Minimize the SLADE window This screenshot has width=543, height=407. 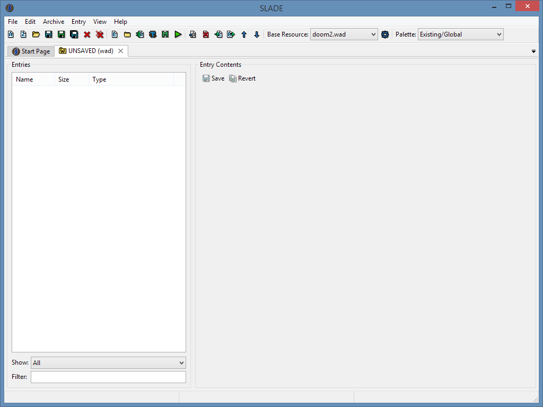coord(494,6)
